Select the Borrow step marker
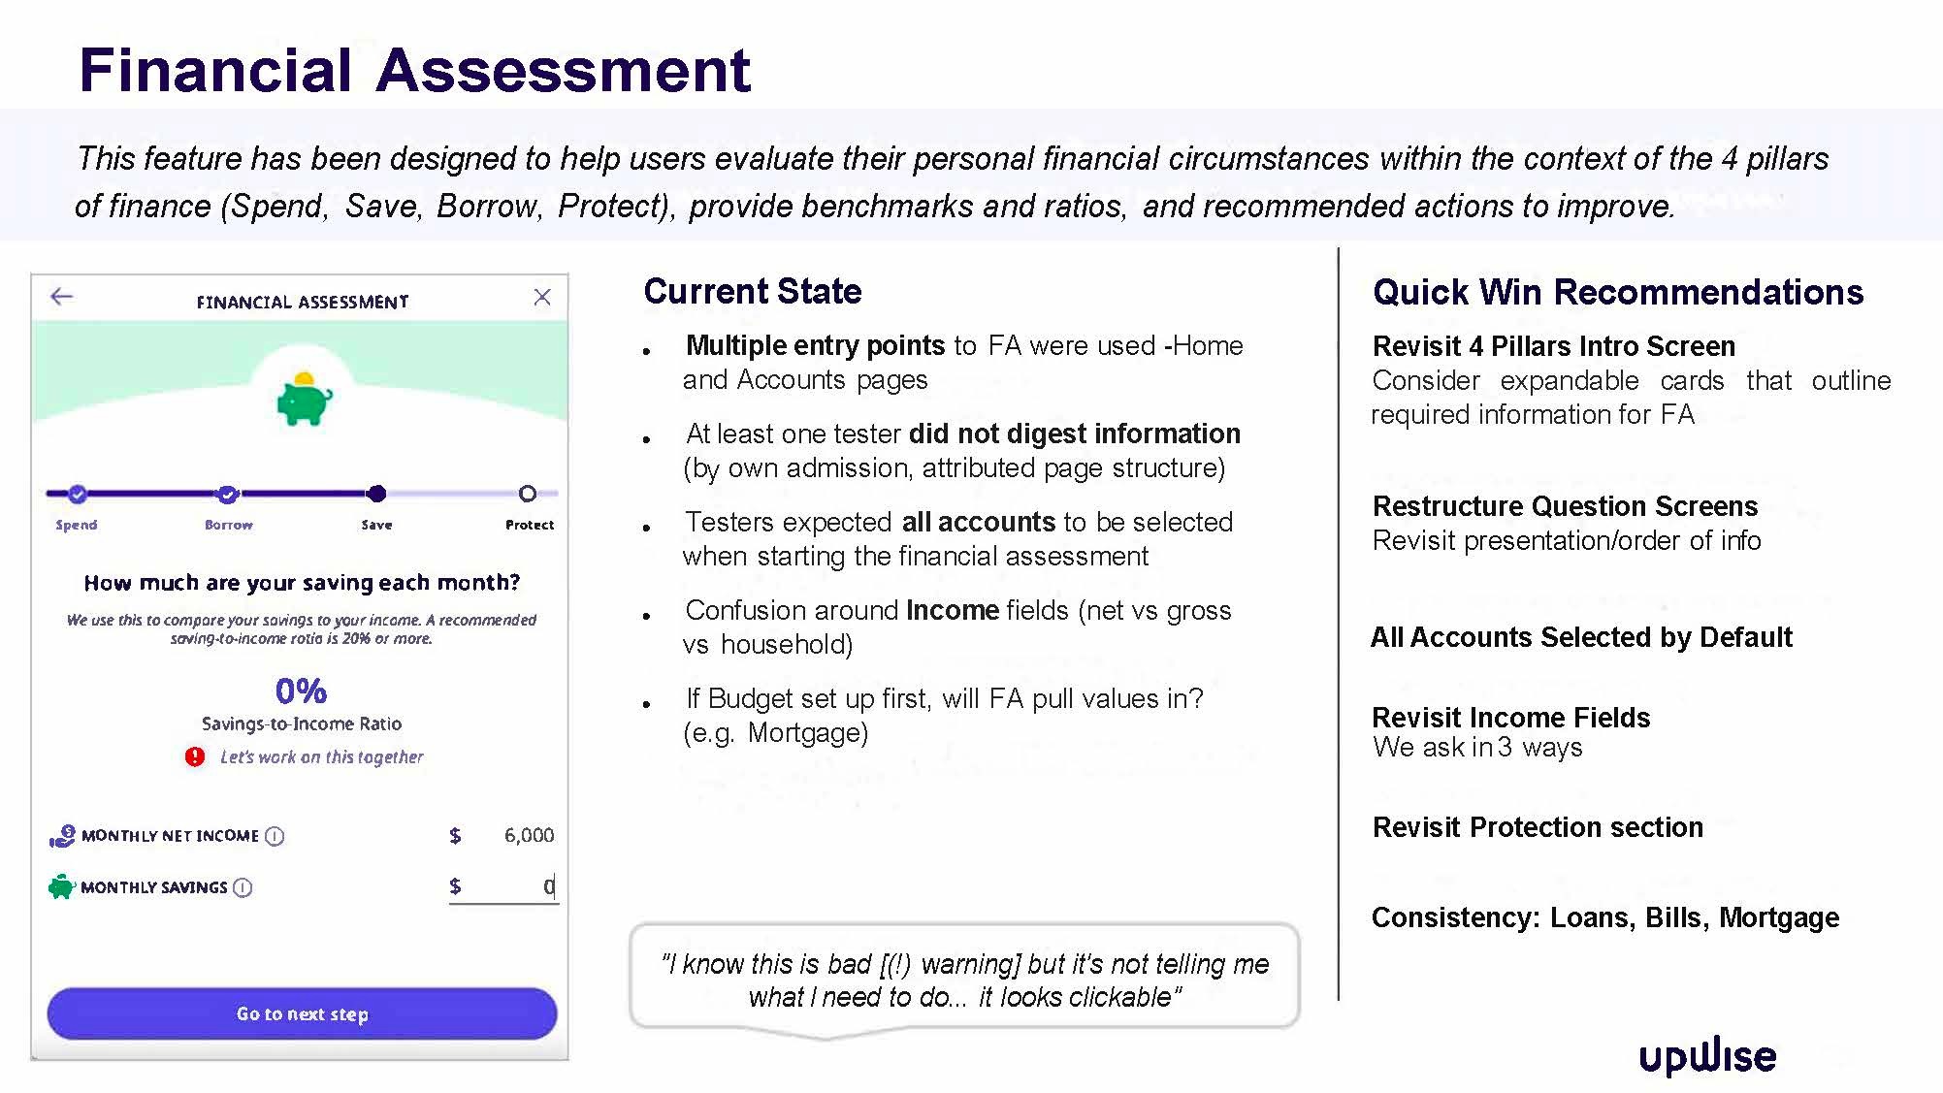1943x1093 pixels. [x=227, y=495]
